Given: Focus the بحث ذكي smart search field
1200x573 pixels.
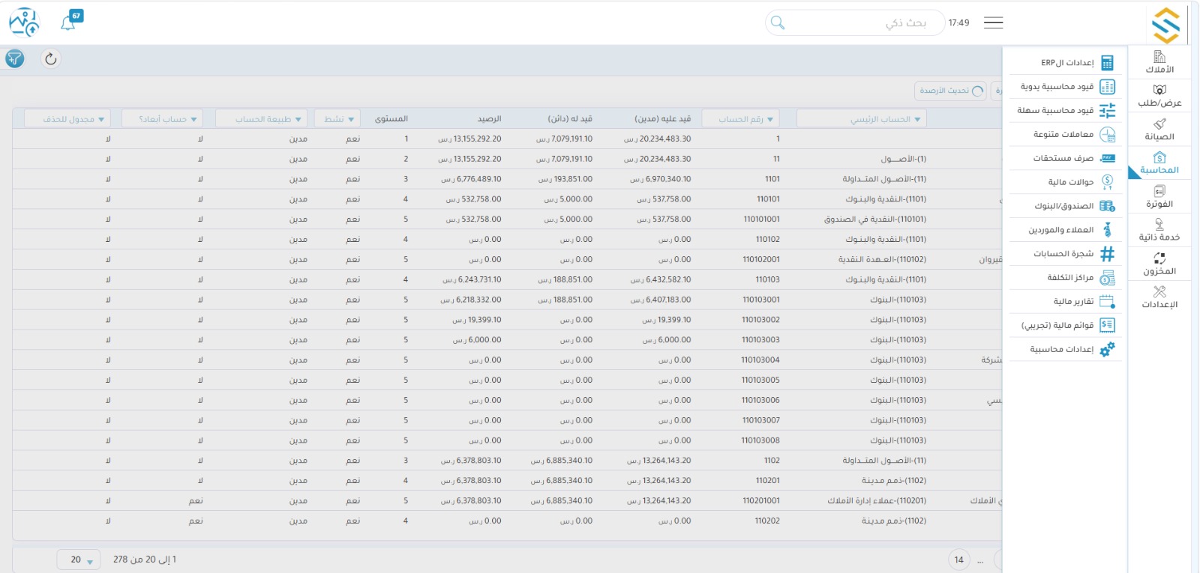Looking at the screenshot, I should (855, 23).
